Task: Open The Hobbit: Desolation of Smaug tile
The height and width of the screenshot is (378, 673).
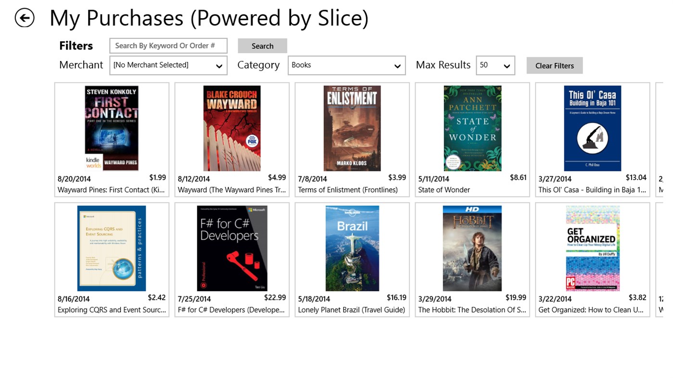Action: click(x=472, y=248)
